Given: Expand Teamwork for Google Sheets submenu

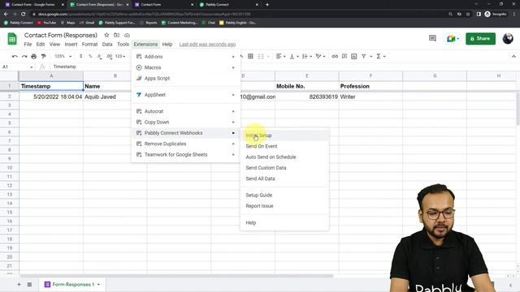Looking at the screenshot, I should [186, 155].
